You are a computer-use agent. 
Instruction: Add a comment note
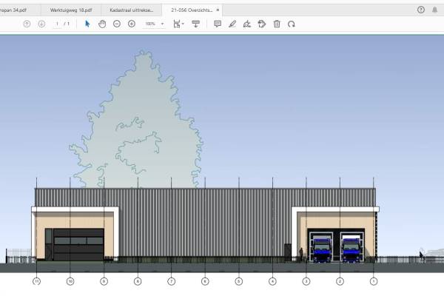(218, 24)
